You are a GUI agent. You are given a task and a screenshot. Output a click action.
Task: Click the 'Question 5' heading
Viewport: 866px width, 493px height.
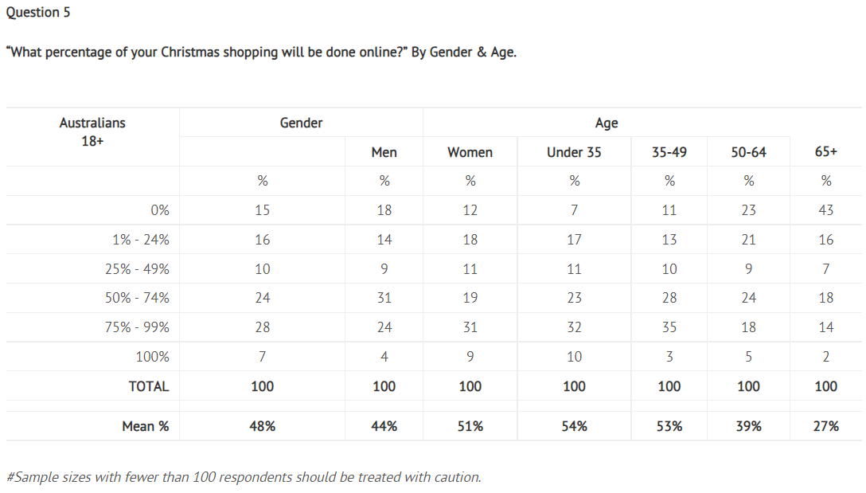(x=37, y=13)
